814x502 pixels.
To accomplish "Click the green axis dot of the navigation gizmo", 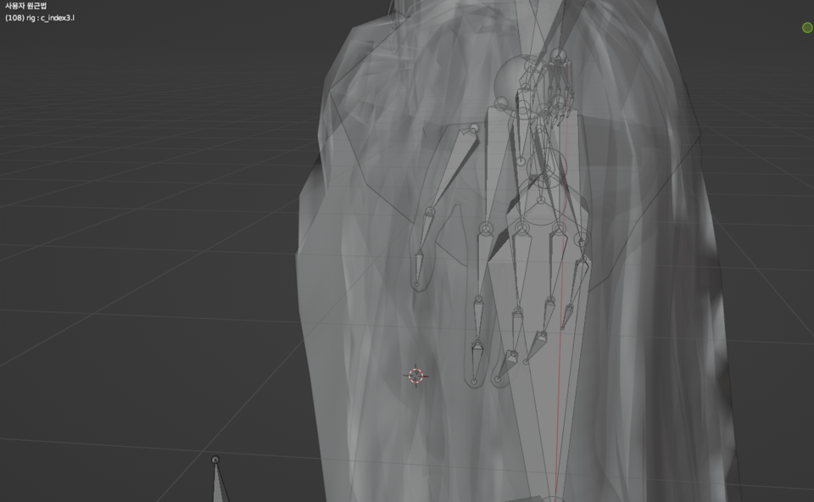I will point(807,27).
